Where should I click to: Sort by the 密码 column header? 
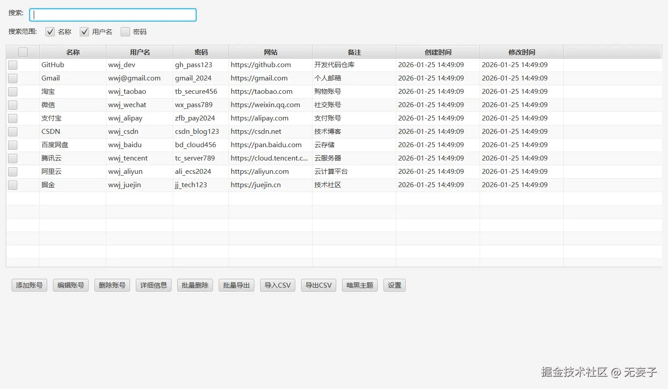coord(201,52)
